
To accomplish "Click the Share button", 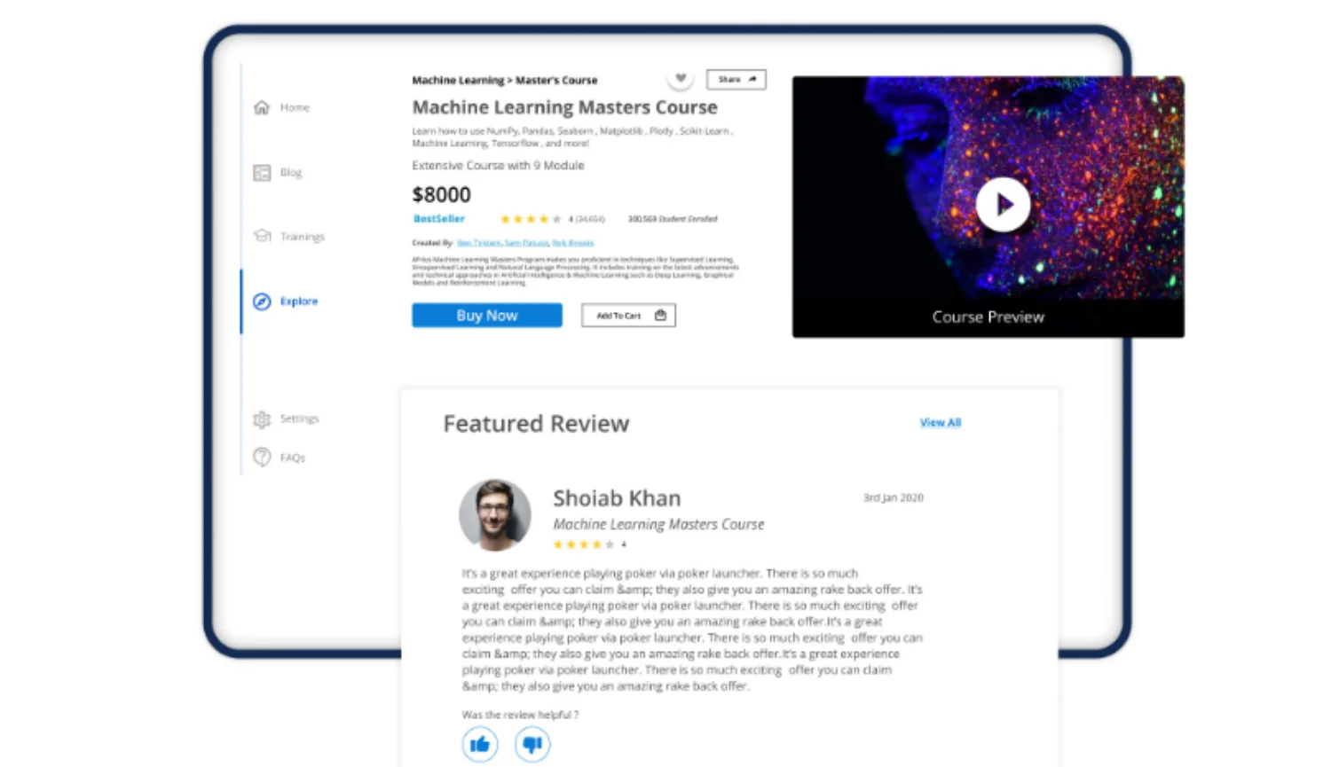I will click(x=736, y=79).
